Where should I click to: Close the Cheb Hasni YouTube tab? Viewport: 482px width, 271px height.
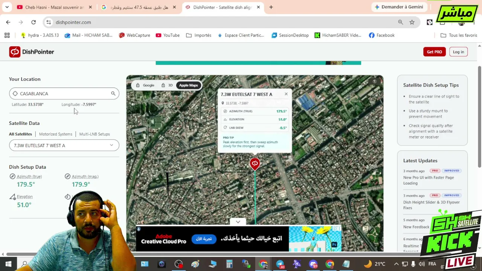tap(90, 7)
